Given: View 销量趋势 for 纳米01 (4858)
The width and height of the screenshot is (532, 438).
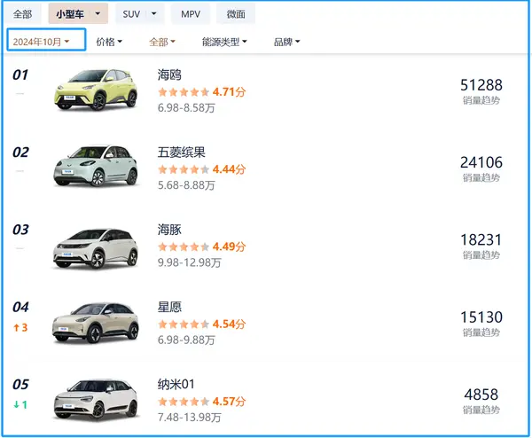Looking at the screenshot, I should pyautogui.click(x=481, y=410).
